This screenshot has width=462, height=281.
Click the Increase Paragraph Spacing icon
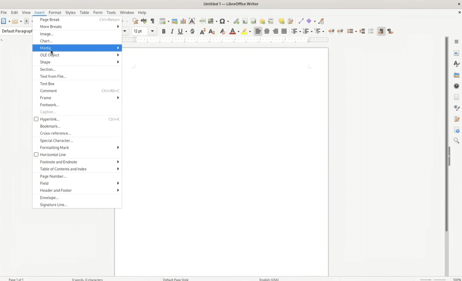point(362,31)
